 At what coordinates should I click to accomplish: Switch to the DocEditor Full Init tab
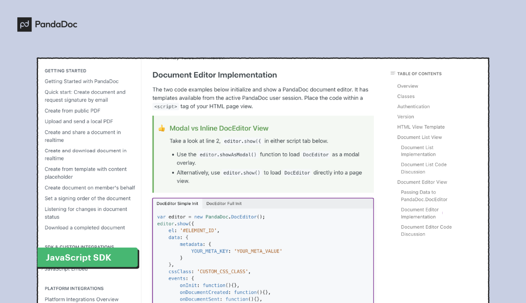224,204
